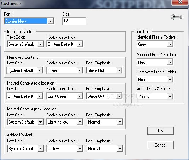Open Moved Content (old location) Text Color dropdown
This screenshot has height=160, width=189.
click(25, 96)
